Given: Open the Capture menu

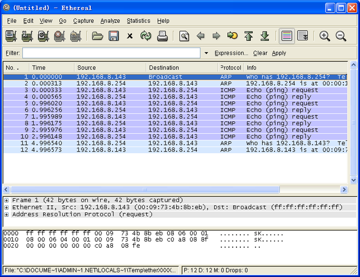Looking at the screenshot, I should click(83, 21).
